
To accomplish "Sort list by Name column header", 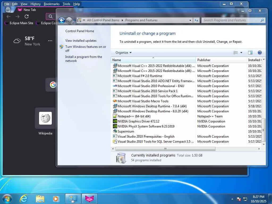I will [x=153, y=60].
